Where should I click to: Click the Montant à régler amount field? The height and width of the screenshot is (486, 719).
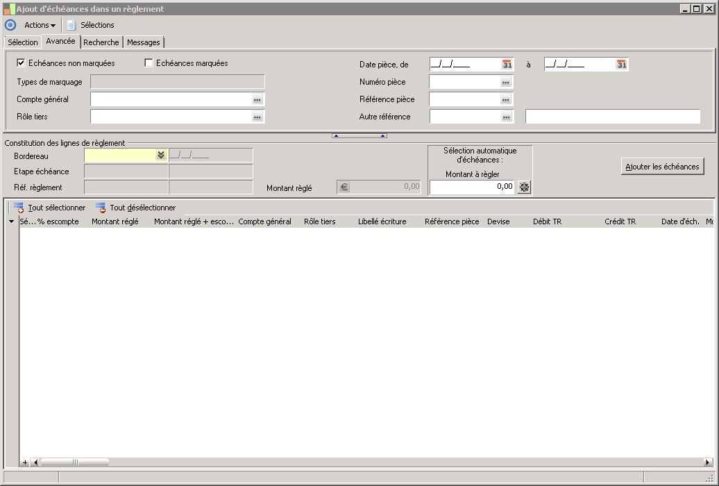click(472, 187)
